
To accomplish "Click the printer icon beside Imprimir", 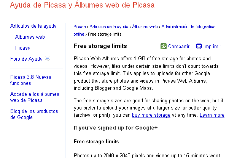I will pos(199,46).
